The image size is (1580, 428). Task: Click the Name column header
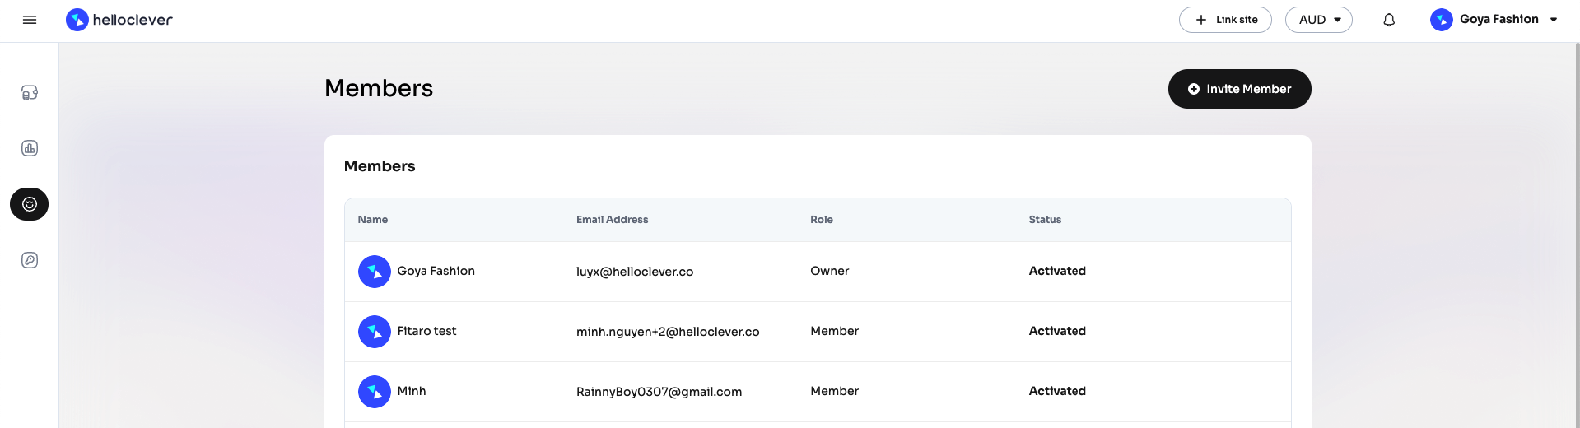click(372, 220)
